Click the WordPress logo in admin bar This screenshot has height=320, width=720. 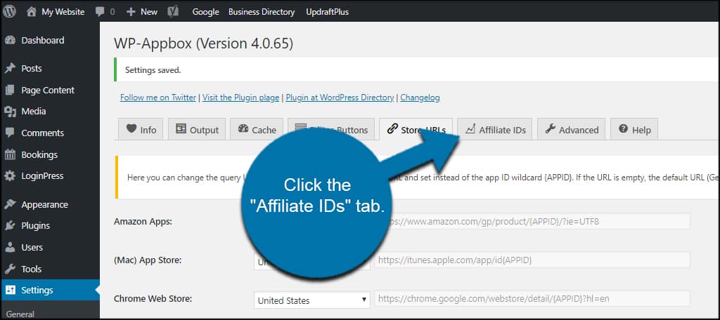pyautogui.click(x=10, y=11)
